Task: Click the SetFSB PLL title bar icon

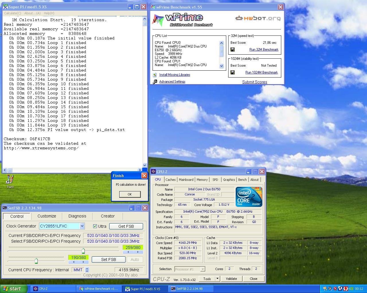Action: [x=5, y=208]
